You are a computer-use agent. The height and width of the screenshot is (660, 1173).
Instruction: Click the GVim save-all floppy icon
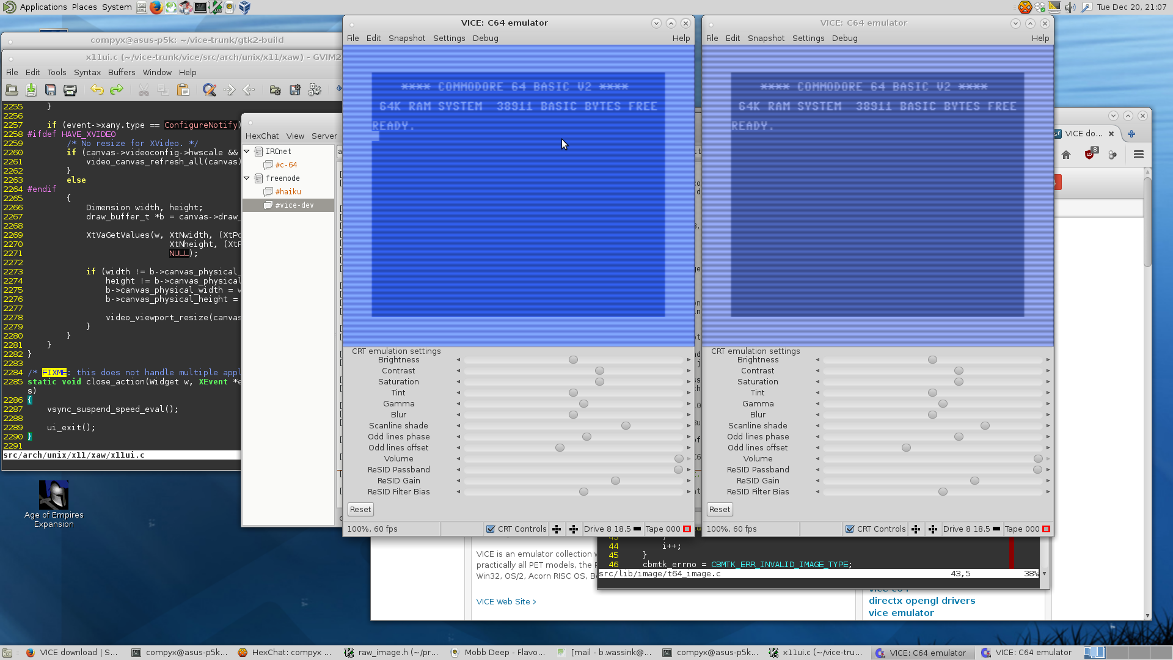[x=51, y=90]
